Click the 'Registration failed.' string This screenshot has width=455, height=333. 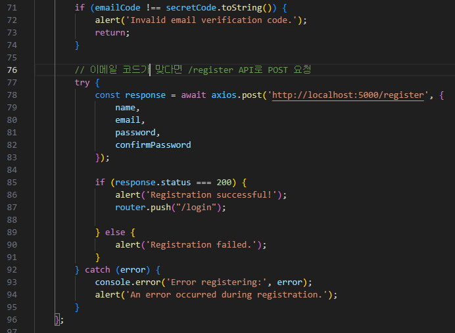(201, 245)
